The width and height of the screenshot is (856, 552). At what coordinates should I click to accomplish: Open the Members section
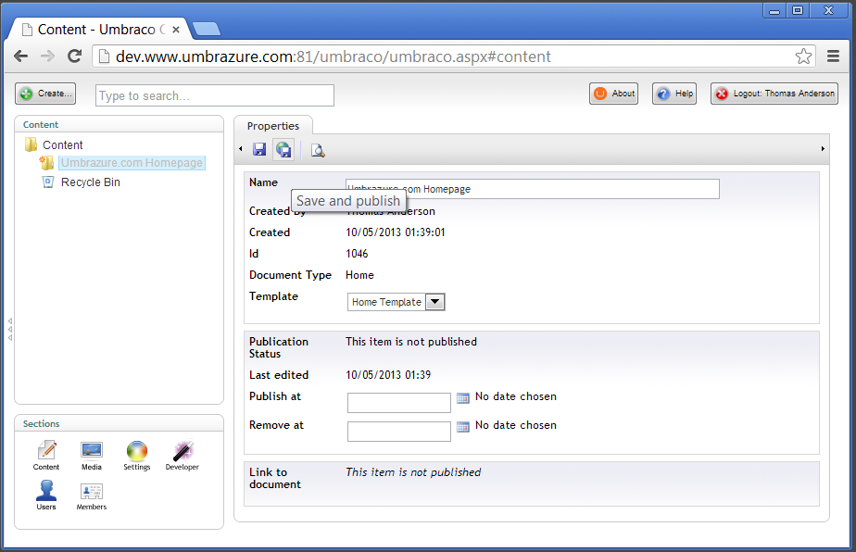point(92,495)
